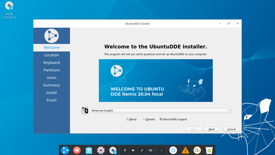
Task: Click the Next button
Action: click(x=212, y=129)
